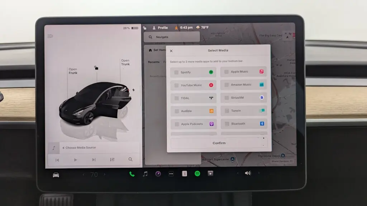Screen dimensions: 367x206
Task: Check the YouTube Music checkbox
Action: click(x=176, y=85)
